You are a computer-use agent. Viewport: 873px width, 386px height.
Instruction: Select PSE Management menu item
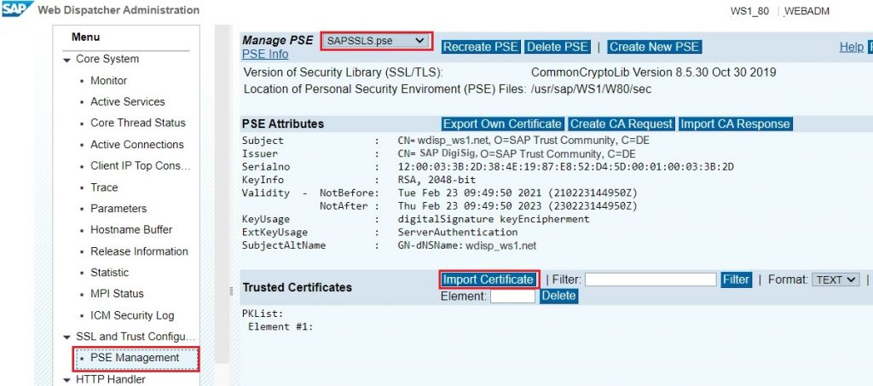[136, 358]
